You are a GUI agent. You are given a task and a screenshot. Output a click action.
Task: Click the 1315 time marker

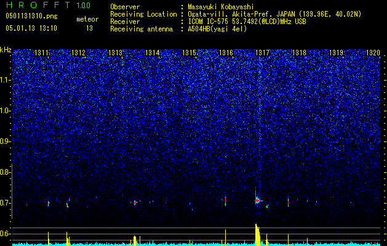189,52
